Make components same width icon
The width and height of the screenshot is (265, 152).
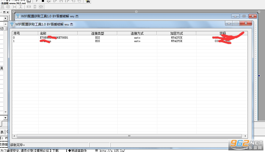click(x=29, y=7)
